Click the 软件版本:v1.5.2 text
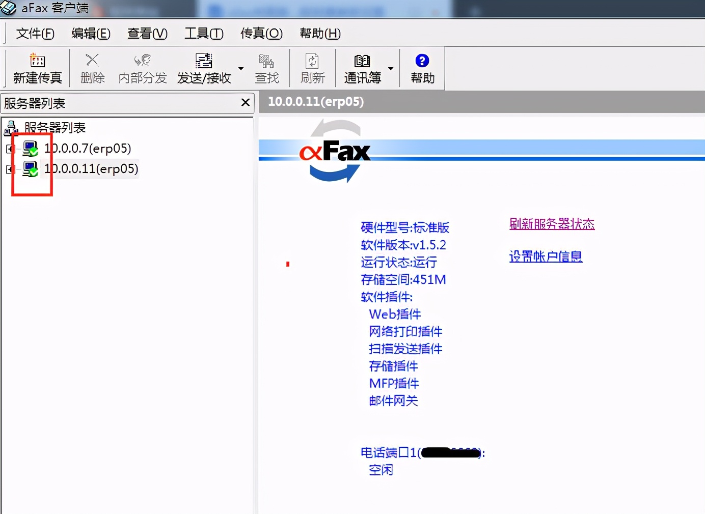 (403, 245)
